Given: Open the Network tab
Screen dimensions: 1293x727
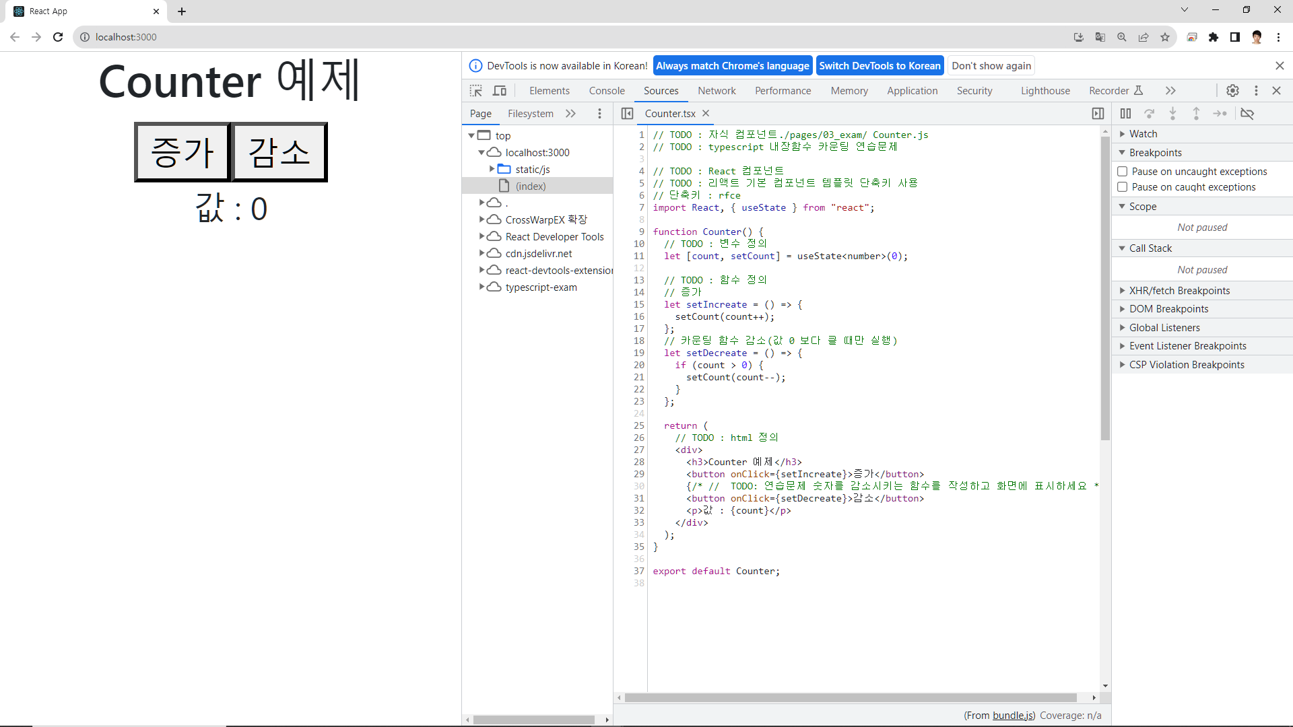Looking at the screenshot, I should click(x=717, y=91).
